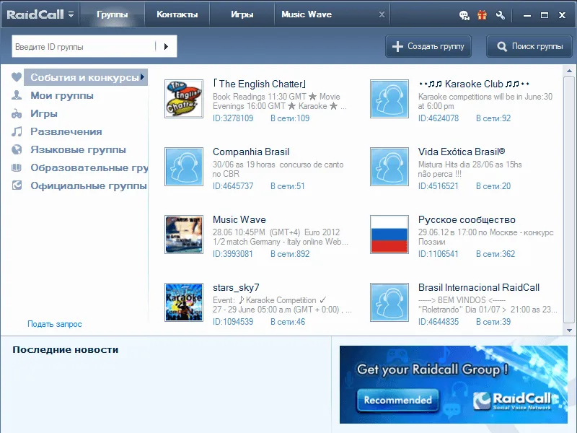This screenshot has width=577, height=433.
Task: Click В сети:362 for Русское сообщество
Action: click(x=495, y=254)
